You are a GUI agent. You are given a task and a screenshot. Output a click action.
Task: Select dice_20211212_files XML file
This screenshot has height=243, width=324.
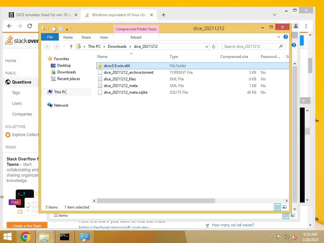pos(120,79)
